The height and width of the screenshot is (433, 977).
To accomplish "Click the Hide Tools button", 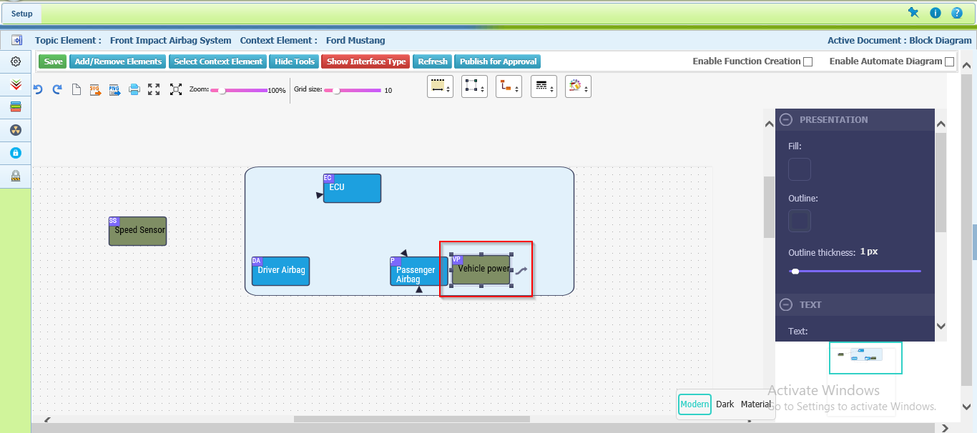I will [294, 61].
